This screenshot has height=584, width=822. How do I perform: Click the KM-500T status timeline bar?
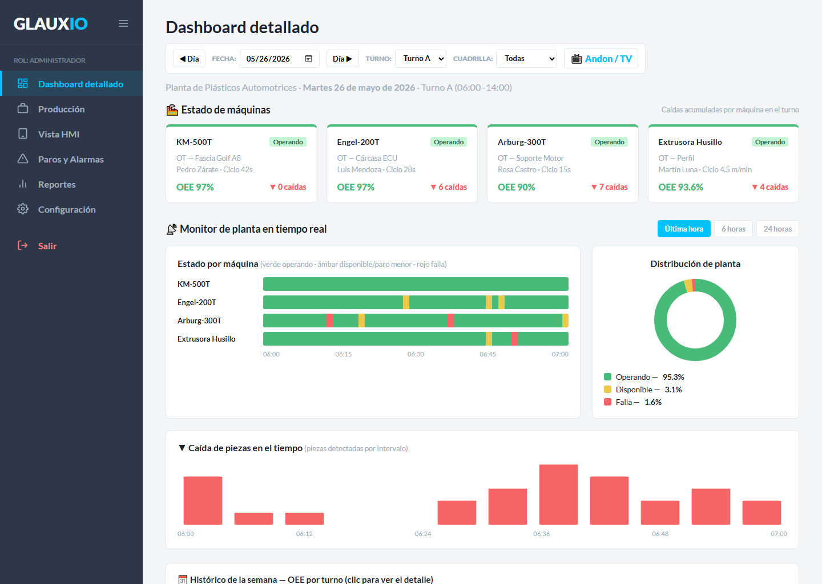[416, 284]
